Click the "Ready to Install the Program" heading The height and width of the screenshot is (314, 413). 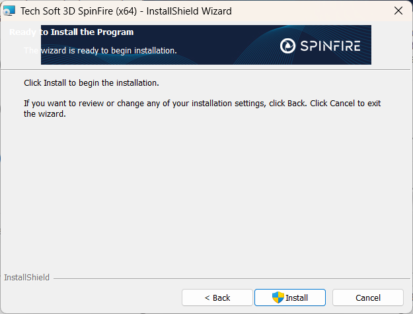tap(71, 32)
